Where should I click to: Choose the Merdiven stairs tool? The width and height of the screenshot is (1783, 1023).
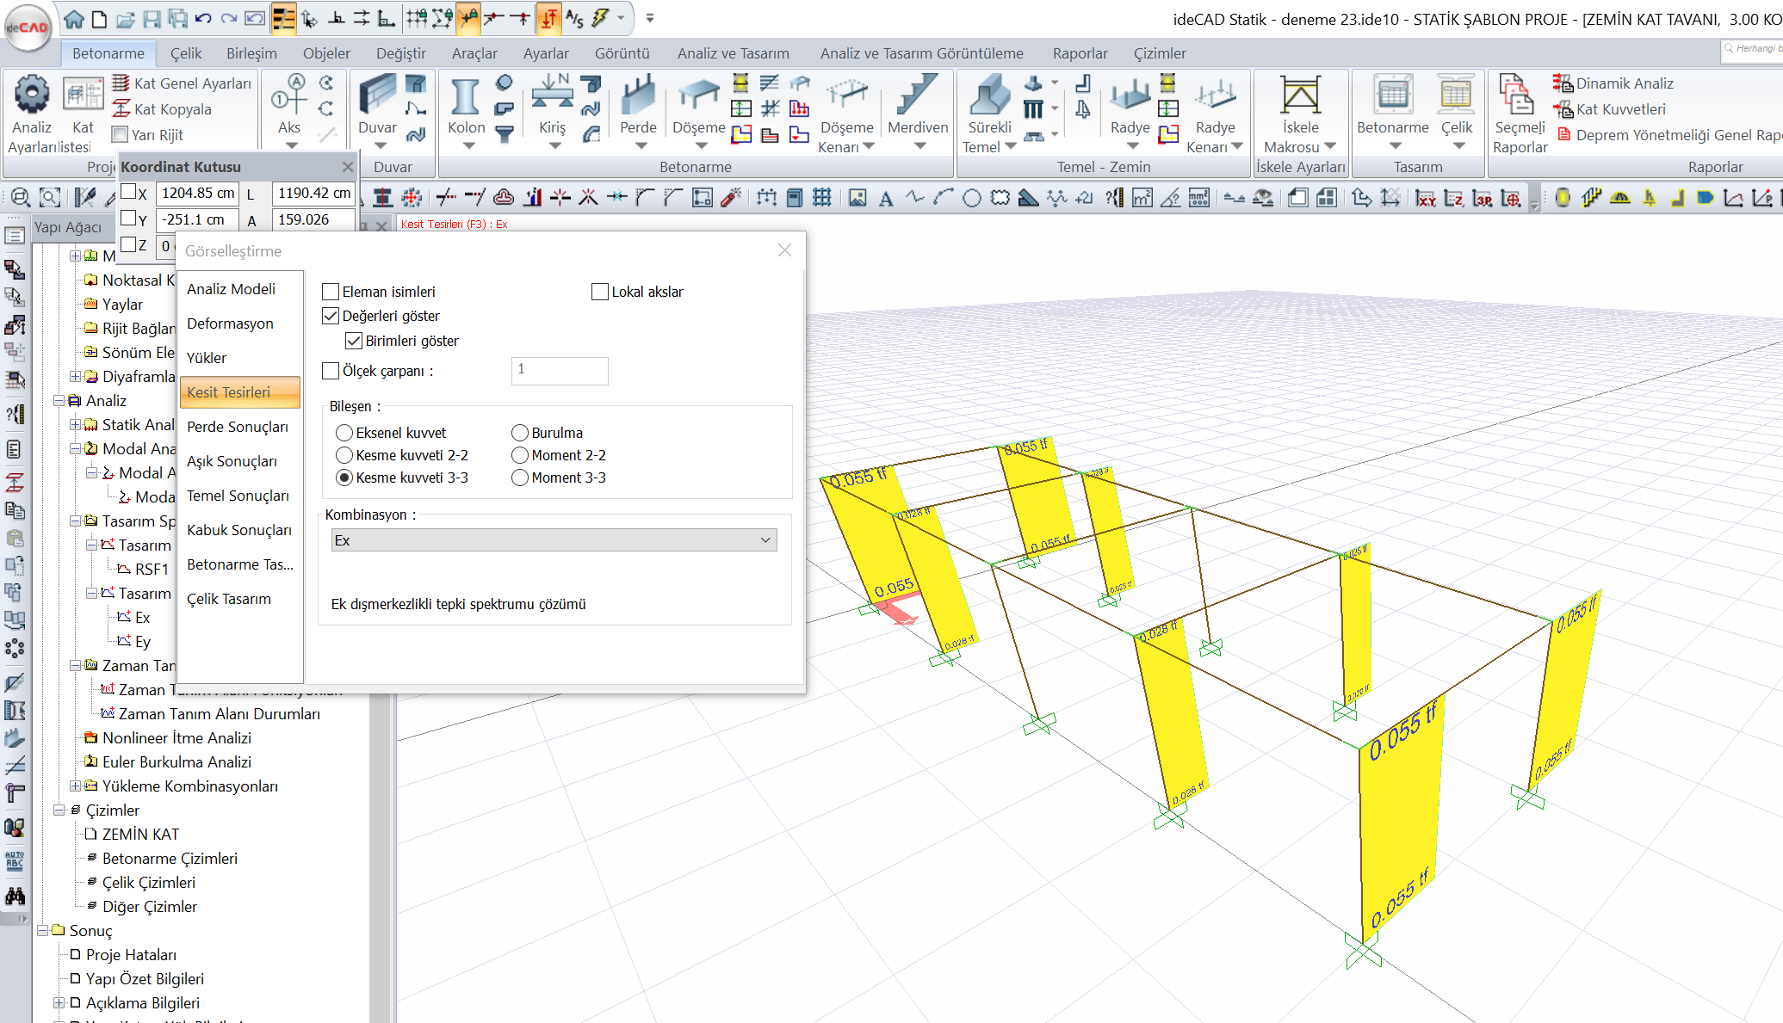tap(918, 95)
